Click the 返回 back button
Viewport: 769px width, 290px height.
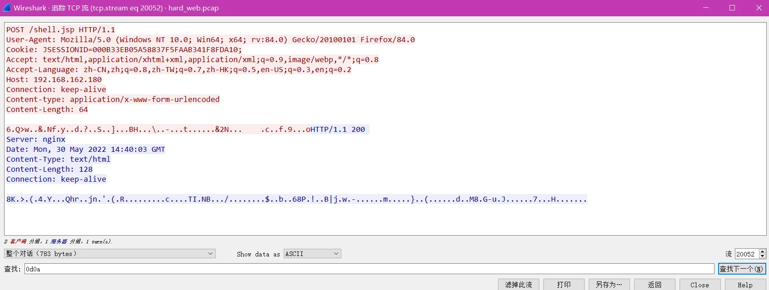[654, 285]
